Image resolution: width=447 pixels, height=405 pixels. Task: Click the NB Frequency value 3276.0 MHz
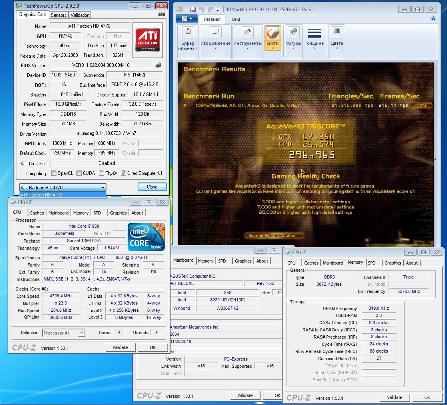coord(409,291)
